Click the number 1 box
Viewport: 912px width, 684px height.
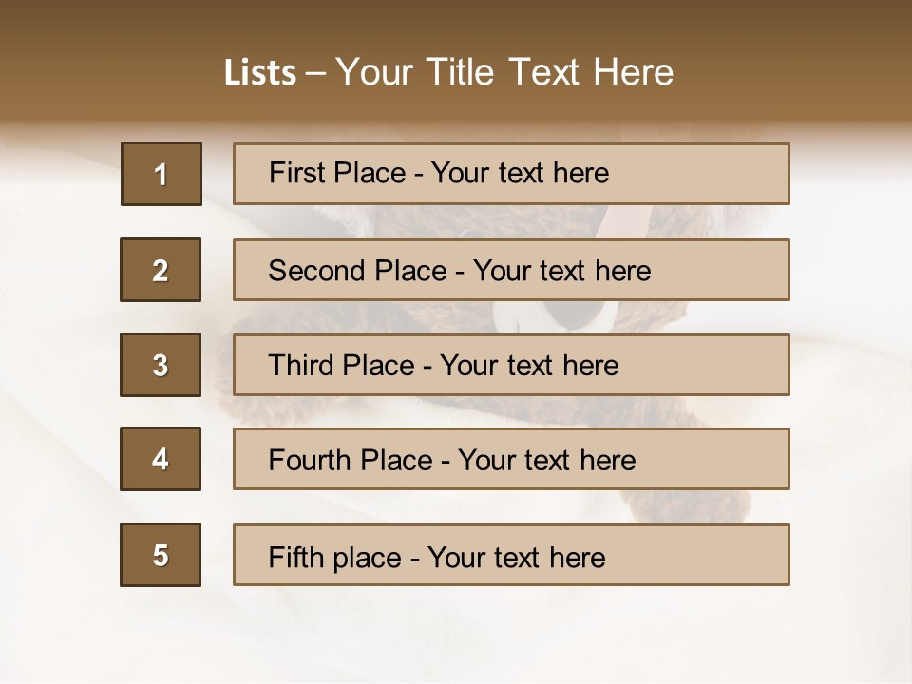click(161, 174)
